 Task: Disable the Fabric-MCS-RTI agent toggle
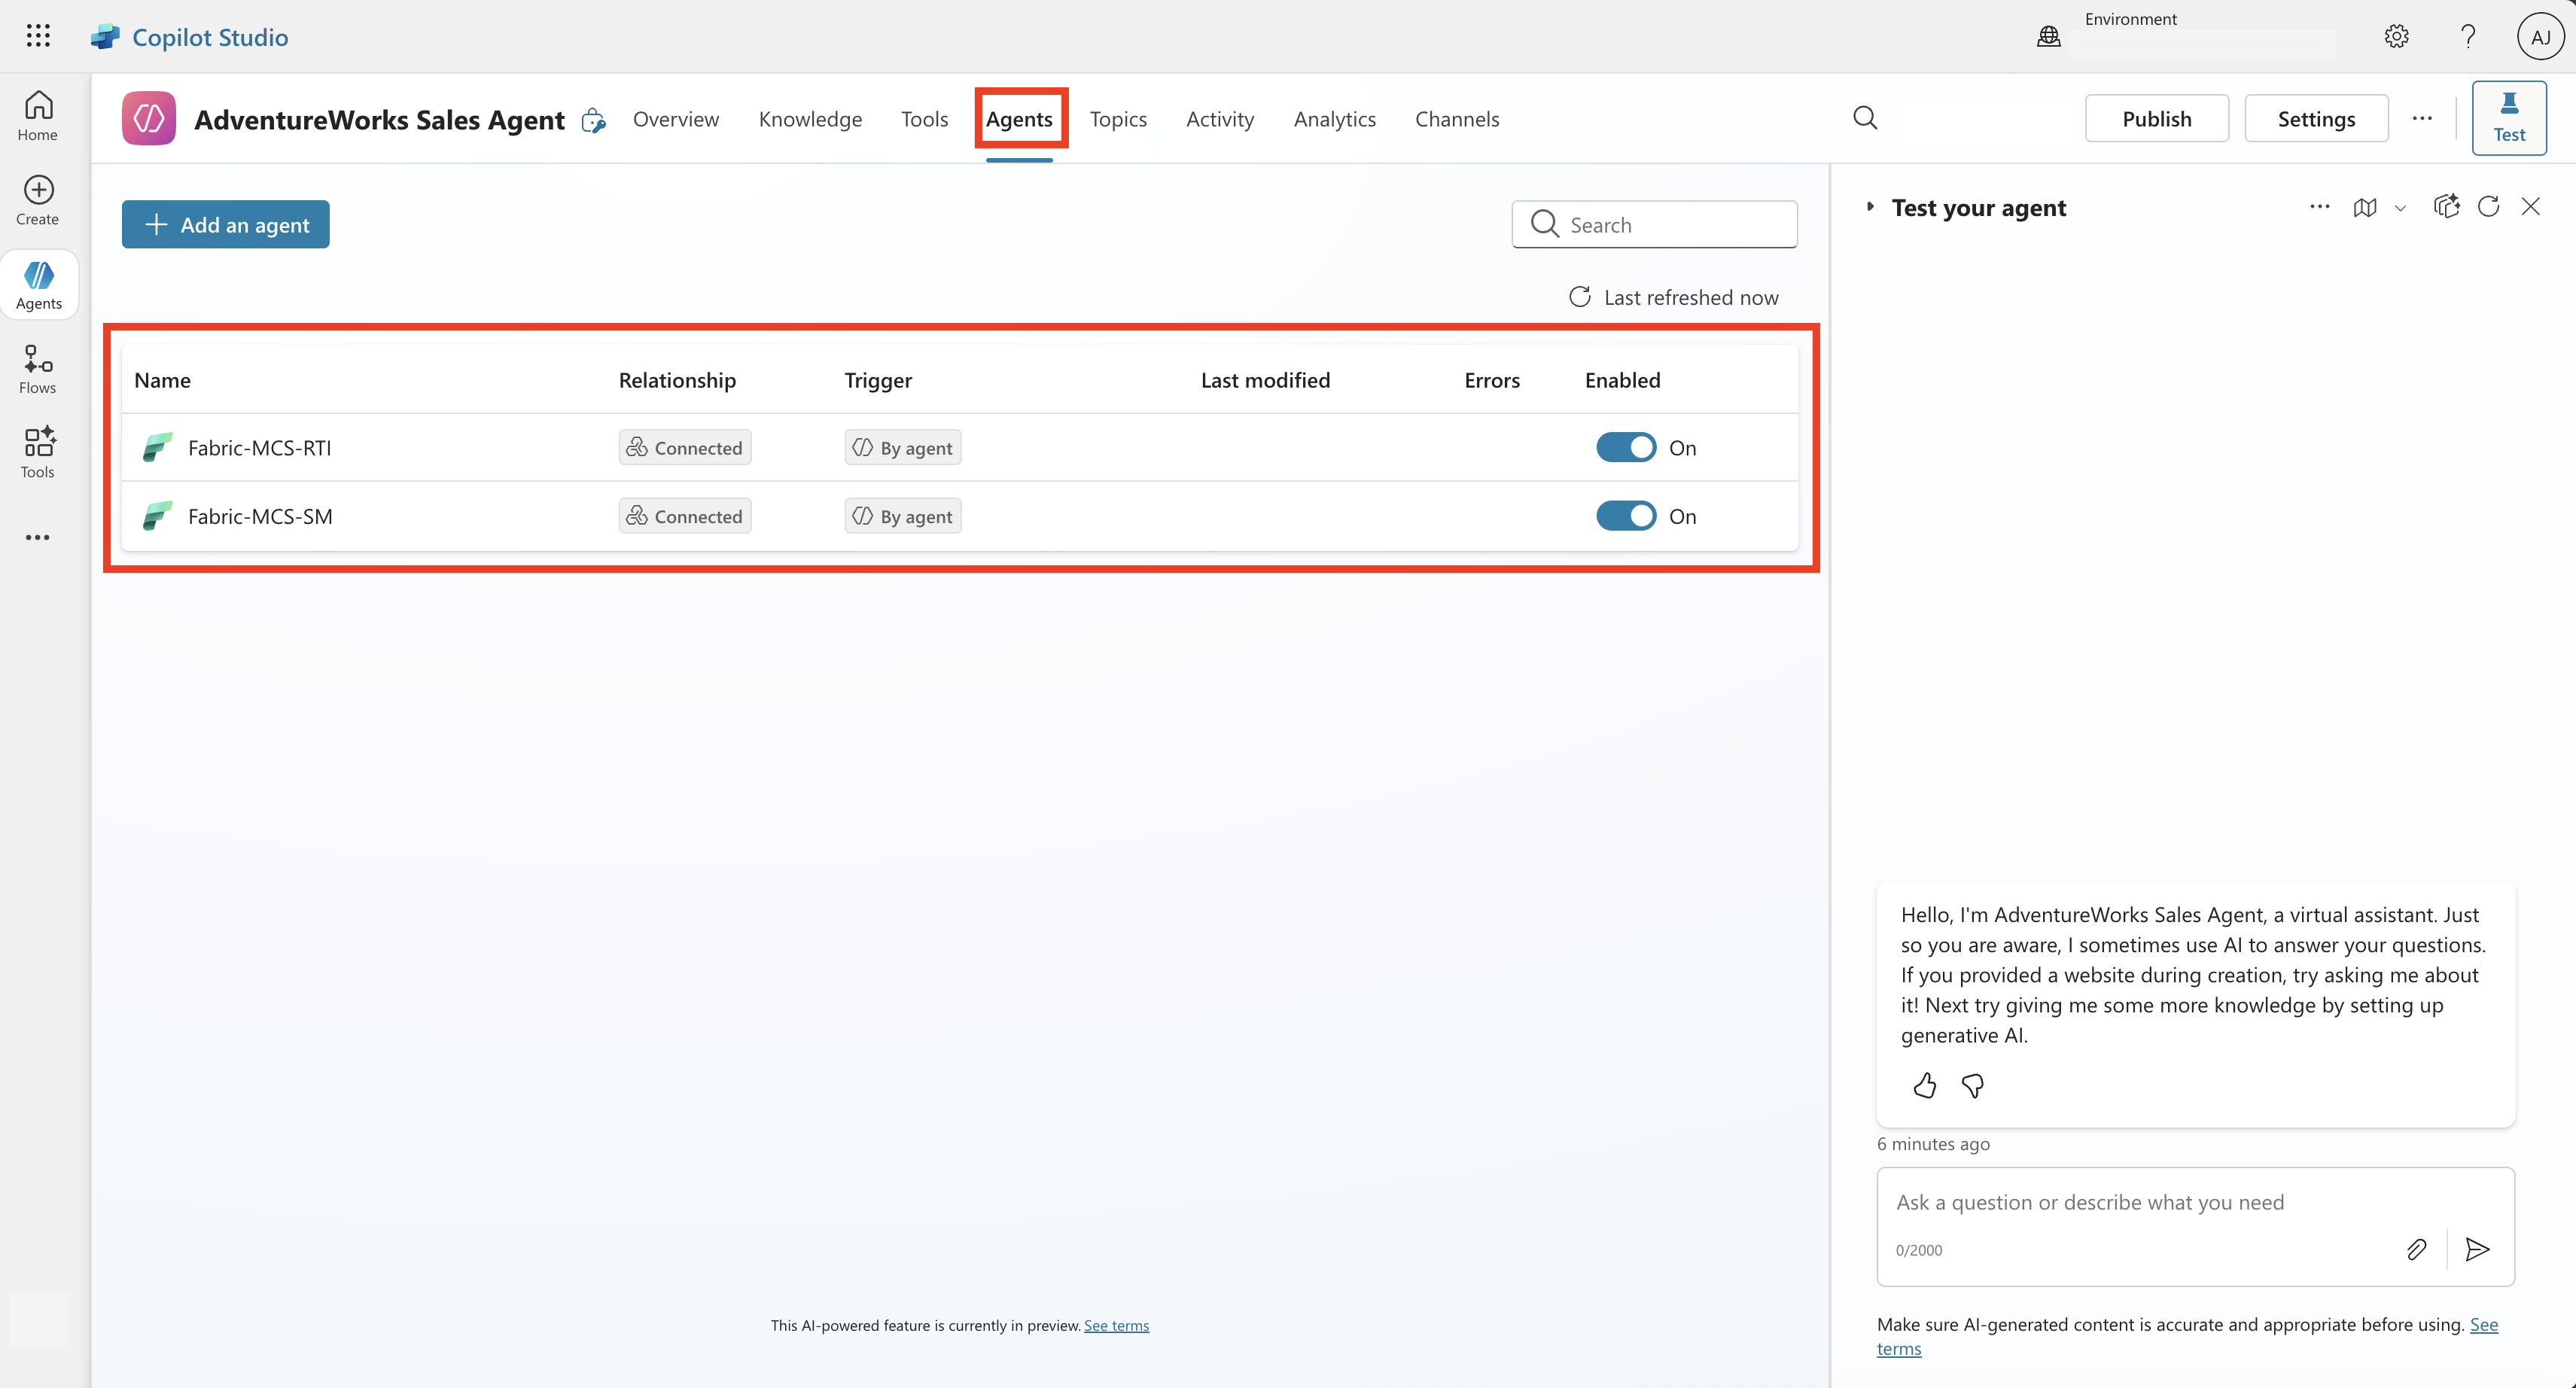coord(1625,447)
